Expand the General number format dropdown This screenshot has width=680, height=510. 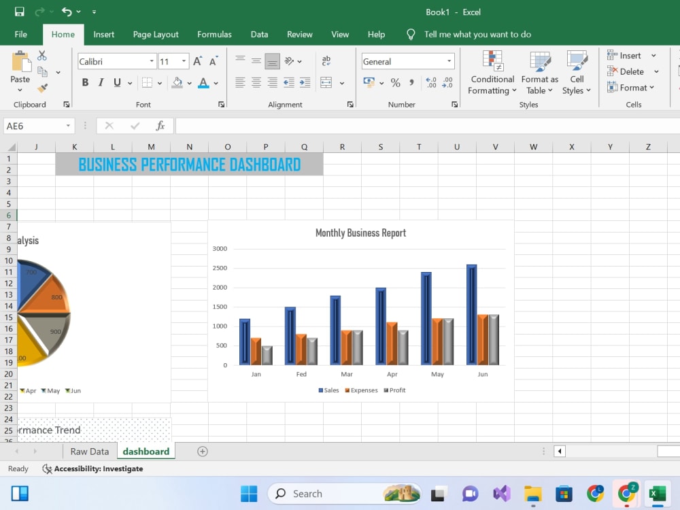pos(449,61)
